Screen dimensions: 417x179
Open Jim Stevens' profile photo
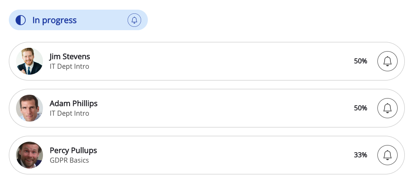(x=29, y=61)
